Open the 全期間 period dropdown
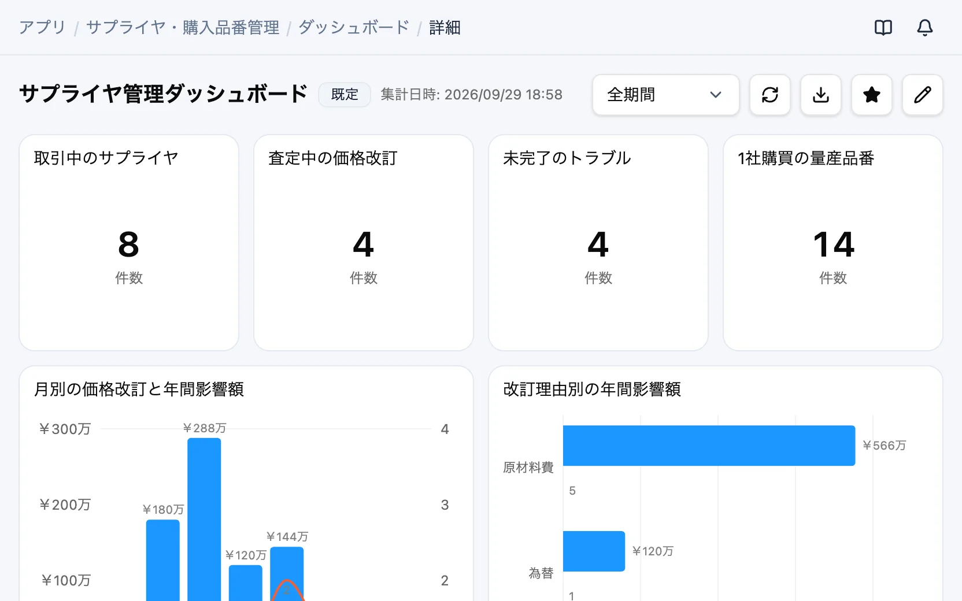The height and width of the screenshot is (601, 962). [666, 95]
